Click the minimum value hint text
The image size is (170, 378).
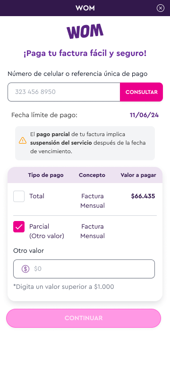click(x=64, y=287)
